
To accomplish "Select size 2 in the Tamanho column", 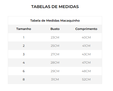I will click(24, 46).
